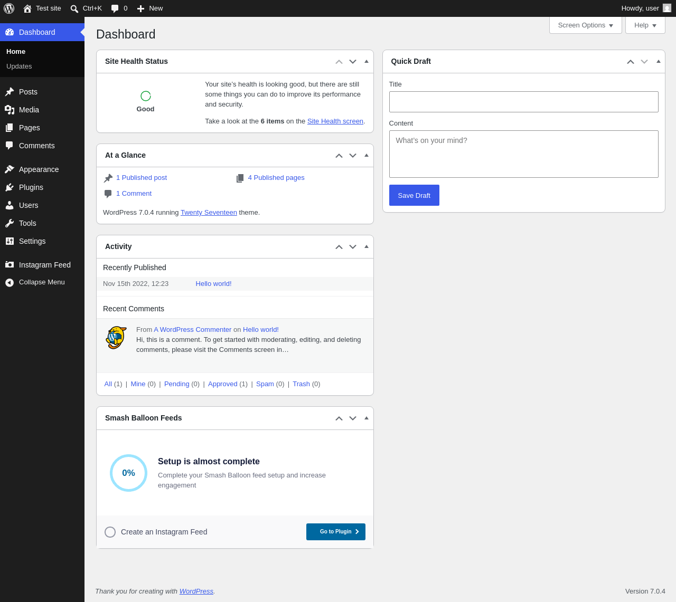This screenshot has width=676, height=602.
Task: Collapse the At a Glance panel
Action: 367,155
